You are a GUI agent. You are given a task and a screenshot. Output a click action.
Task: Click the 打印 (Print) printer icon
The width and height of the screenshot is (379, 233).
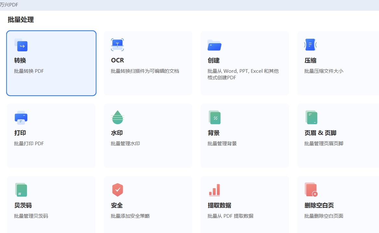[21, 117]
